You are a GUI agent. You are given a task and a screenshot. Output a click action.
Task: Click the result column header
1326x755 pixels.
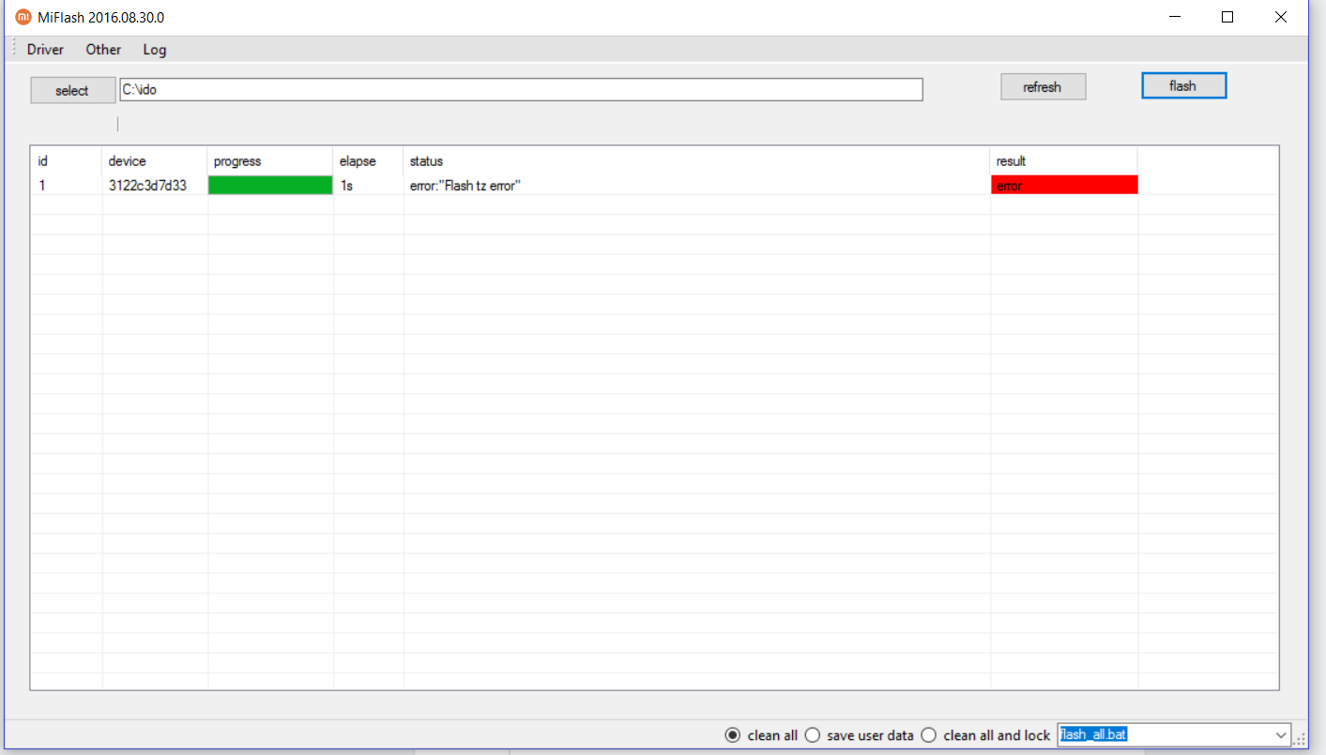pyautogui.click(x=1064, y=161)
